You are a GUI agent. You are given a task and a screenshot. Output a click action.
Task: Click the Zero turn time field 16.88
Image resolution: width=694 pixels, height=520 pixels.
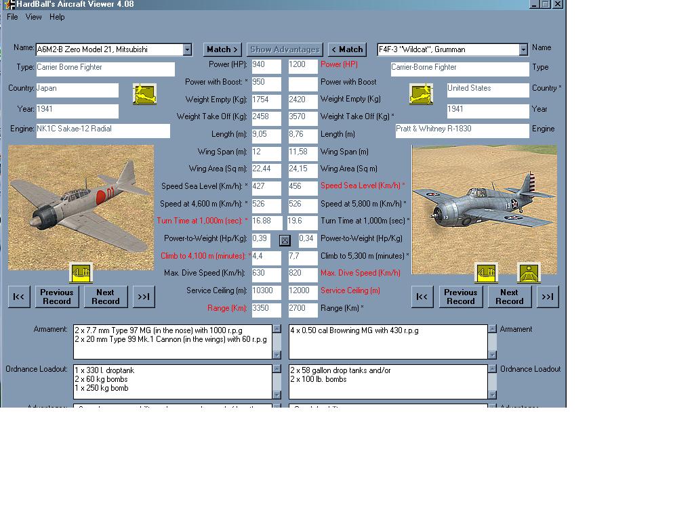coord(266,223)
